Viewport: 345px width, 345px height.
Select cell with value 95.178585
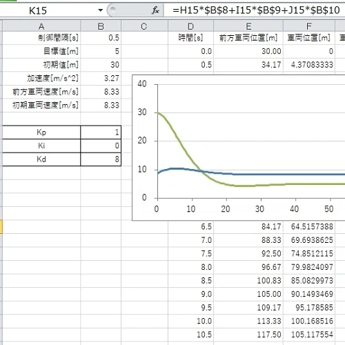click(309, 308)
